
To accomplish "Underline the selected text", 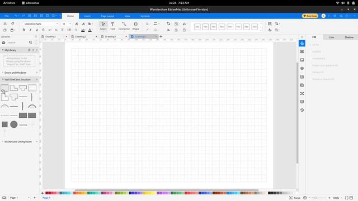I will point(37,30).
